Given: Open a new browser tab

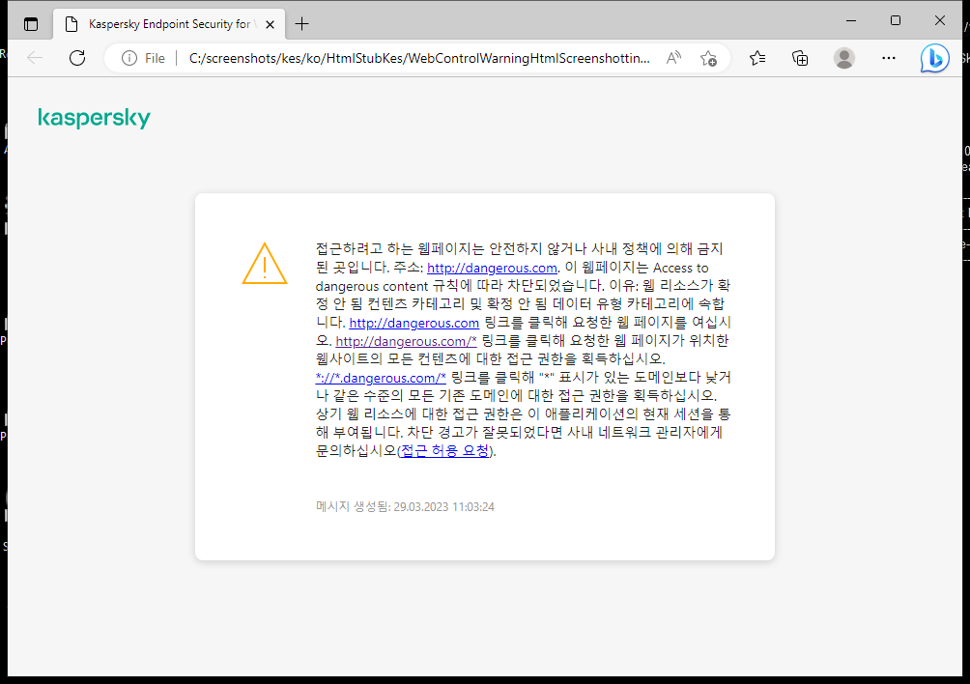Looking at the screenshot, I should pos(303,23).
